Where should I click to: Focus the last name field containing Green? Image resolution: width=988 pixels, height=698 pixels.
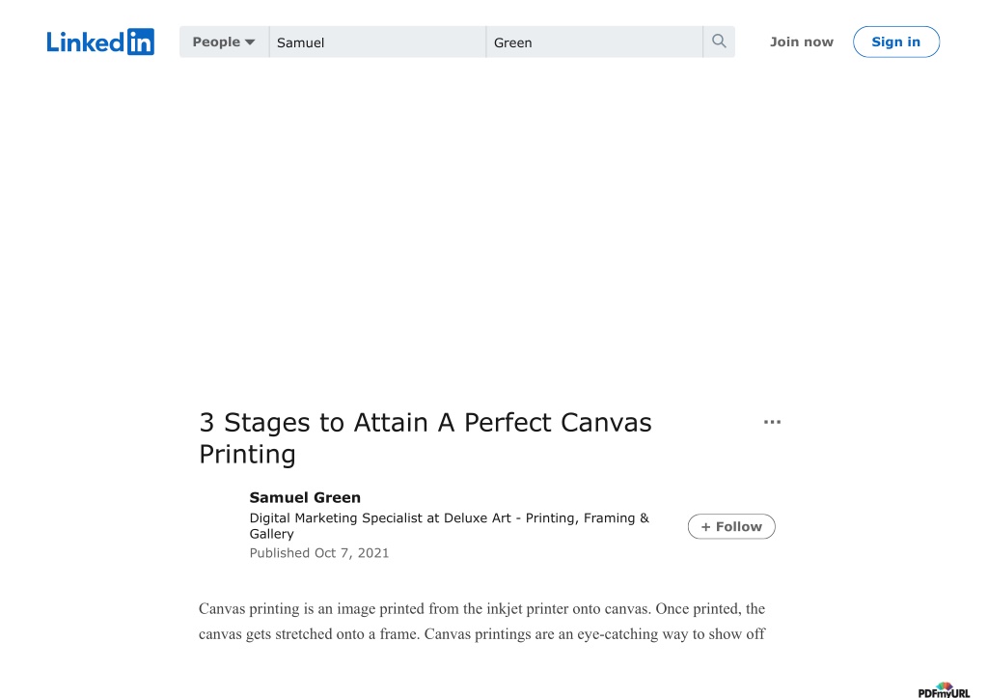click(594, 42)
